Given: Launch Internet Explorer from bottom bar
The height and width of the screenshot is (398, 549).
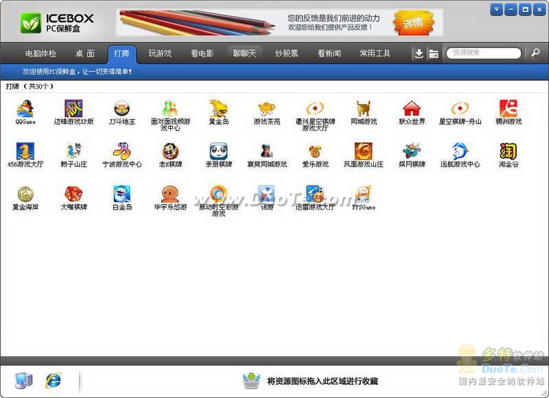Looking at the screenshot, I should [x=53, y=380].
